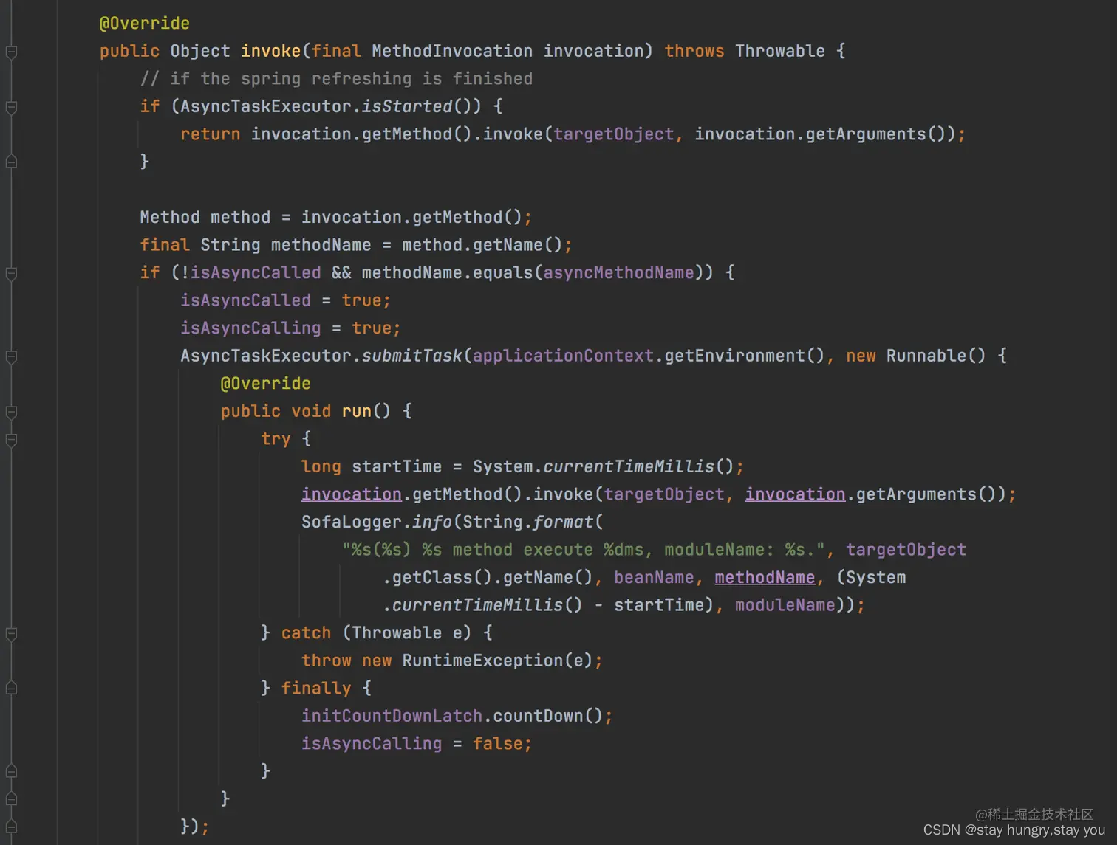Fold the AsyncTaskExecutor.submitTask call block
This screenshot has height=845, width=1117.
(11, 357)
